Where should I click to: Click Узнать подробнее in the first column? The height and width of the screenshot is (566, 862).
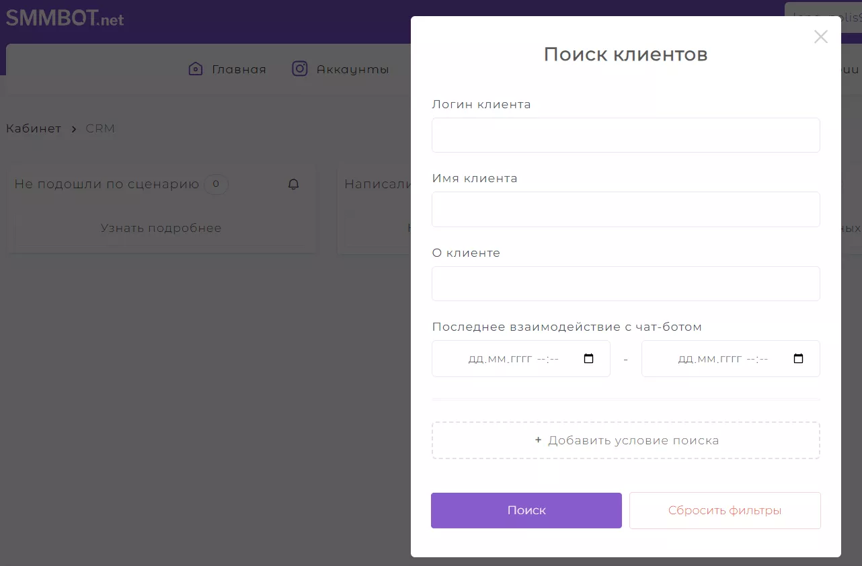click(161, 228)
